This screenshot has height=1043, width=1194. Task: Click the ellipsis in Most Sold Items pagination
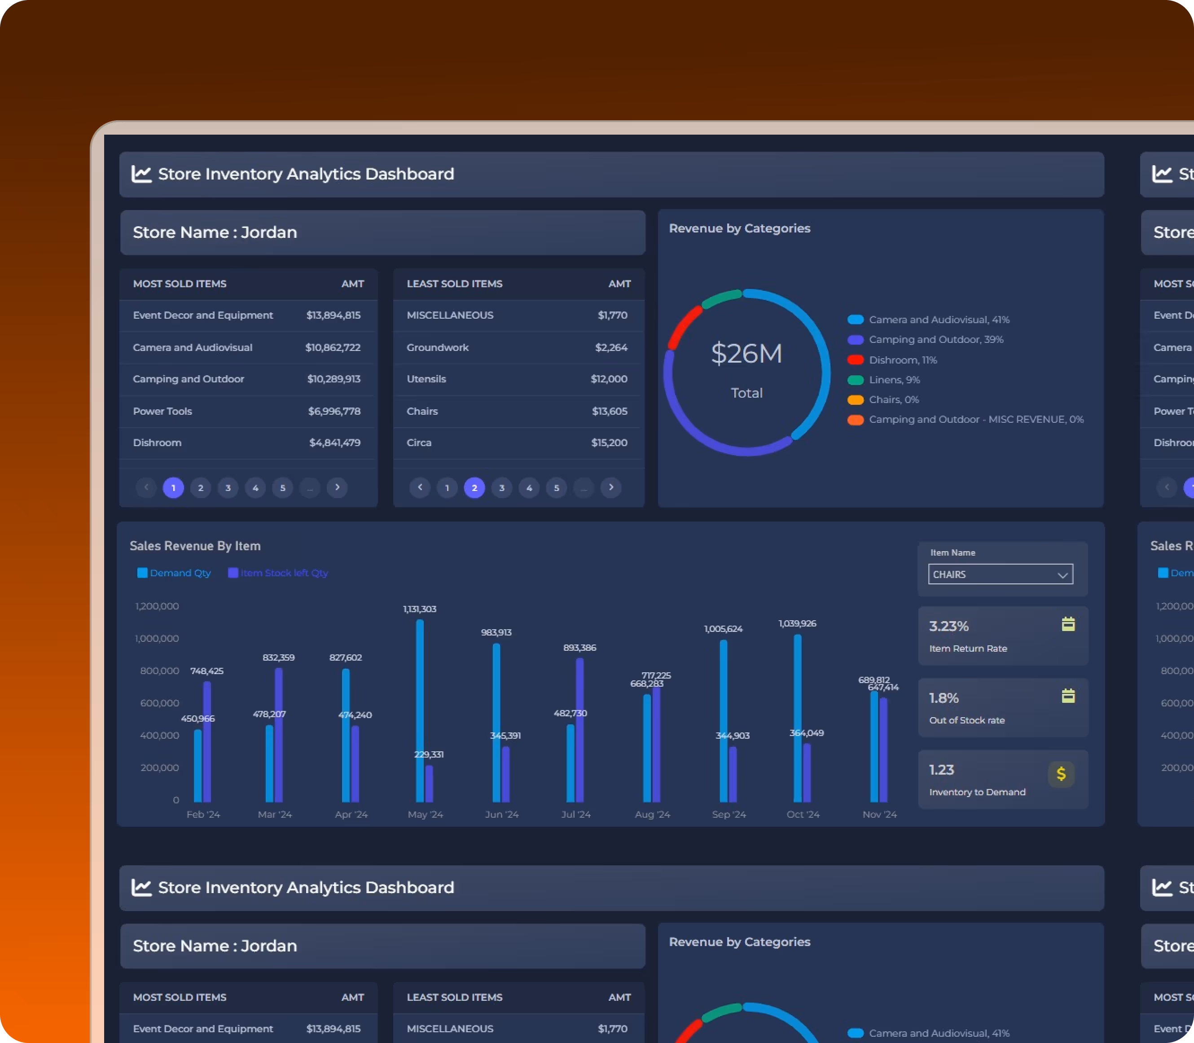[310, 488]
